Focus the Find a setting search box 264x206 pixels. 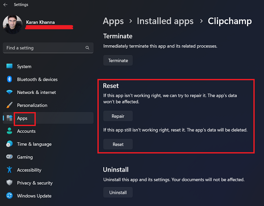click(x=43, y=48)
